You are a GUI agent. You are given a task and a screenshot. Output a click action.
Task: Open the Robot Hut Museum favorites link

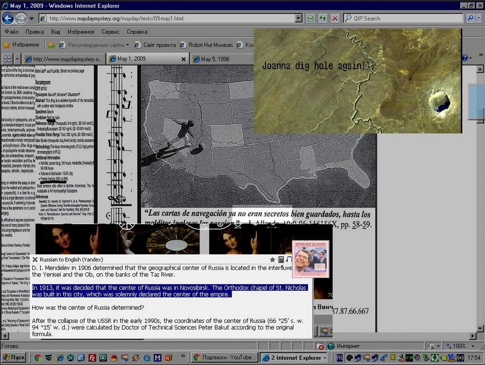click(x=206, y=45)
